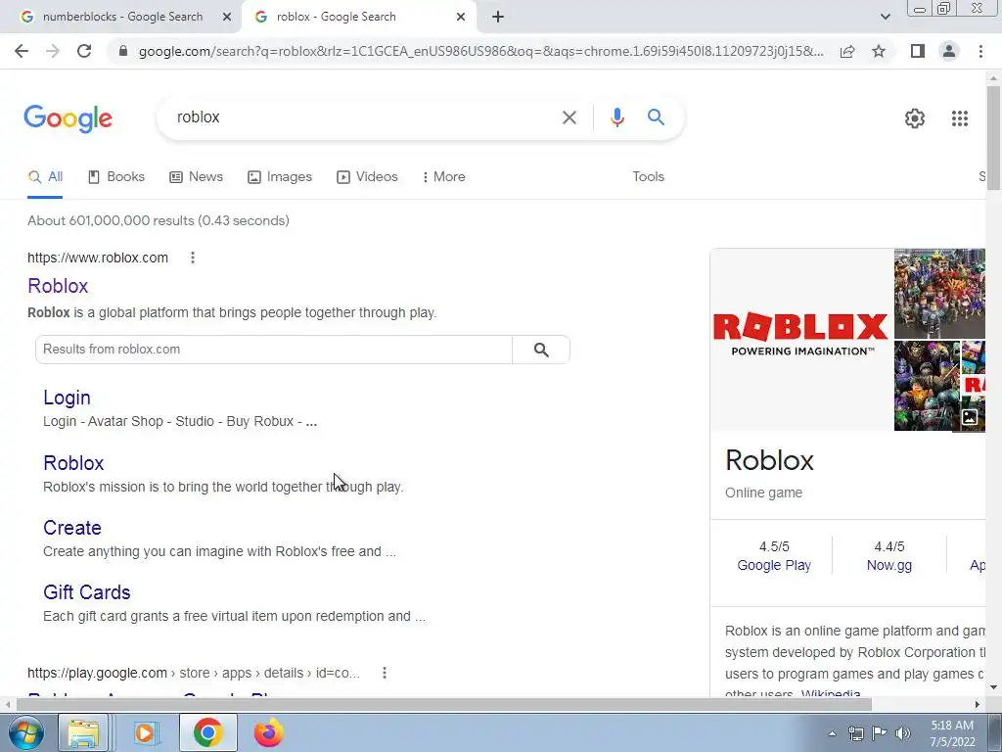Viewport: 1002px width, 752px height.
Task: Open the Google apps grid
Action: click(x=960, y=118)
